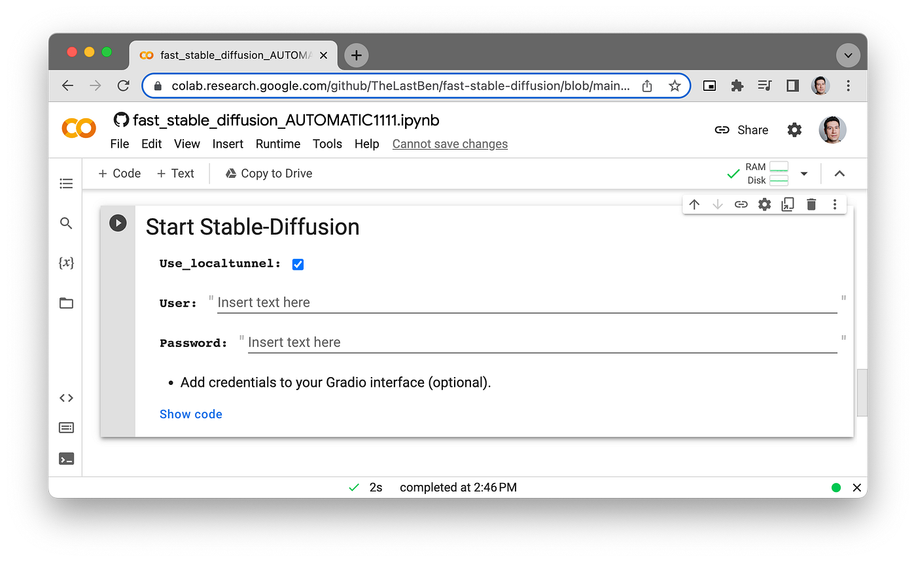The height and width of the screenshot is (562, 916).
Task: Run the Start Stable-Diffusion cell
Action: (118, 223)
